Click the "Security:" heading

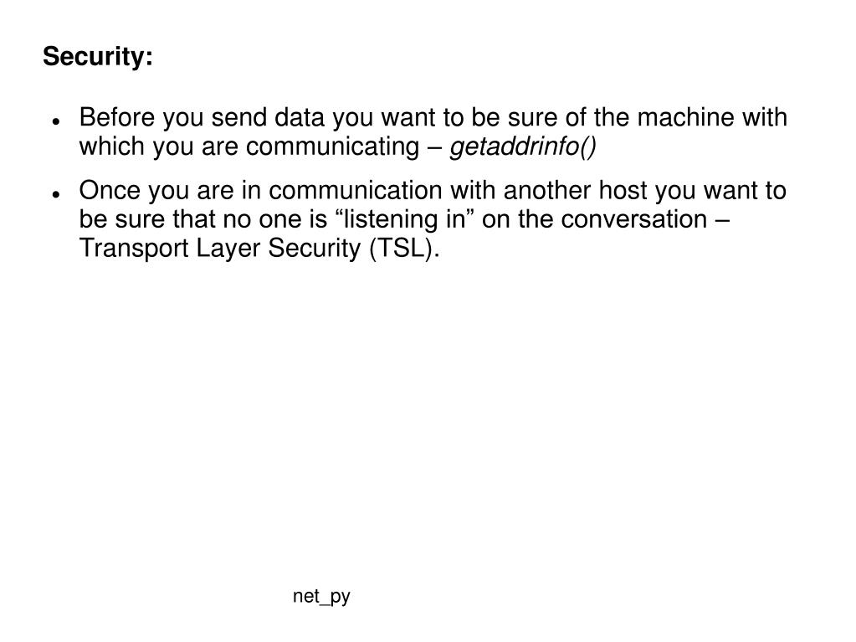point(98,57)
